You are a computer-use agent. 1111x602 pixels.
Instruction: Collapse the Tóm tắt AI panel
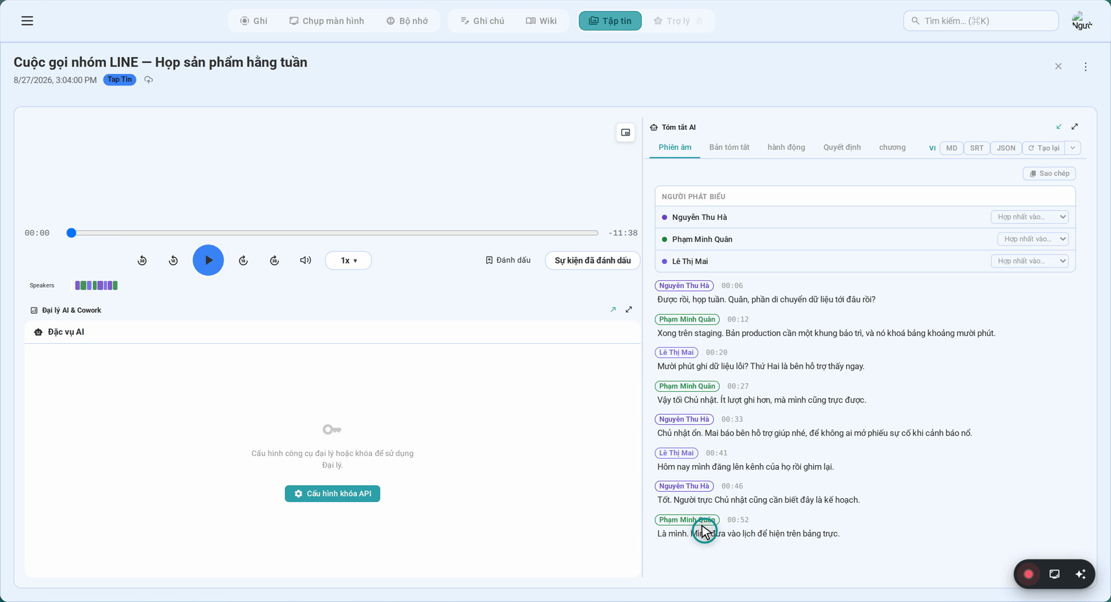pyautogui.click(x=1059, y=126)
